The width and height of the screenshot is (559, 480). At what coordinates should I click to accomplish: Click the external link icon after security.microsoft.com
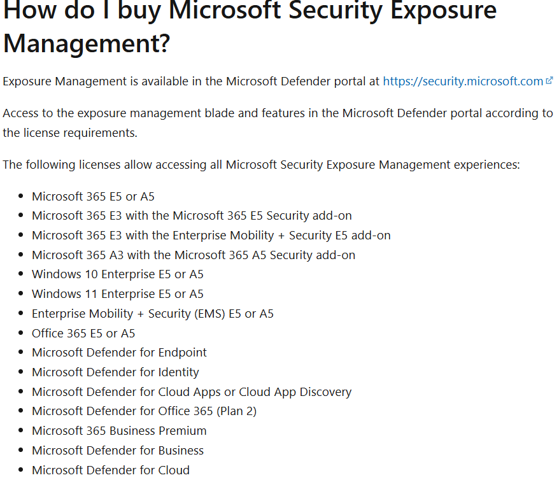[x=549, y=81]
